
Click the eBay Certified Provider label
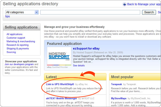57,67
